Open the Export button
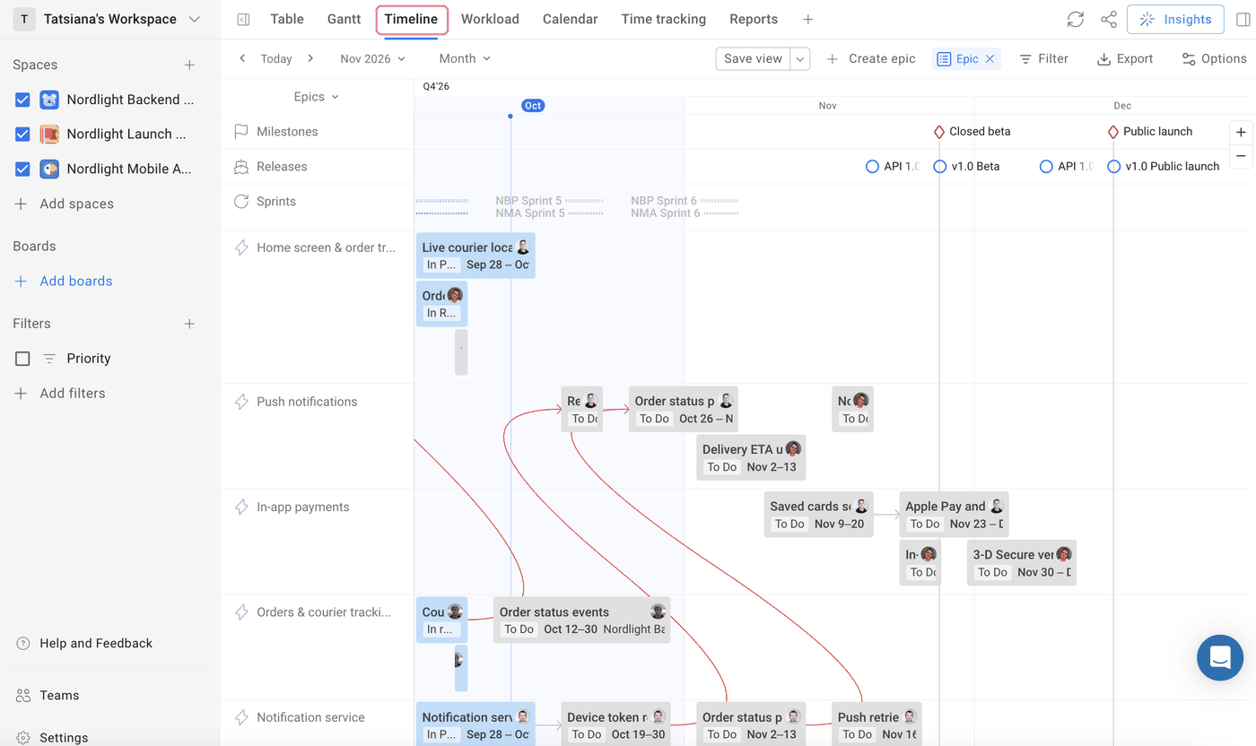This screenshot has height=746, width=1256. [1125, 58]
